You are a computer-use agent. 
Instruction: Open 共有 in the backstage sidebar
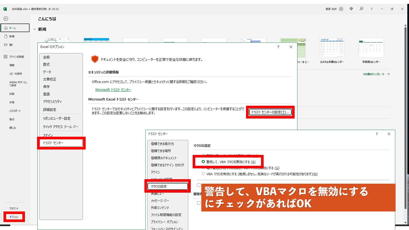pyautogui.click(x=12, y=103)
